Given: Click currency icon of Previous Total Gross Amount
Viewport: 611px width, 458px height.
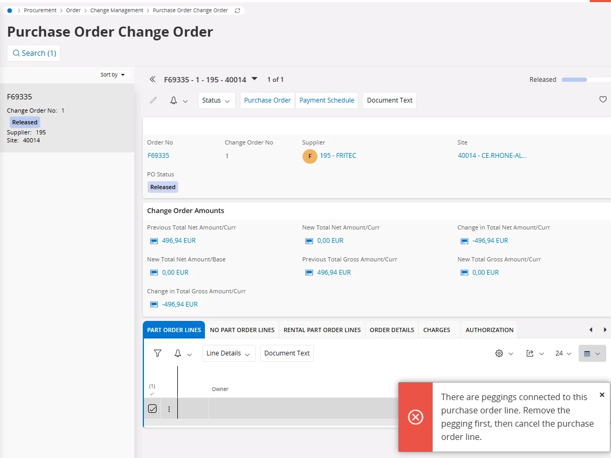Looking at the screenshot, I should [x=309, y=273].
